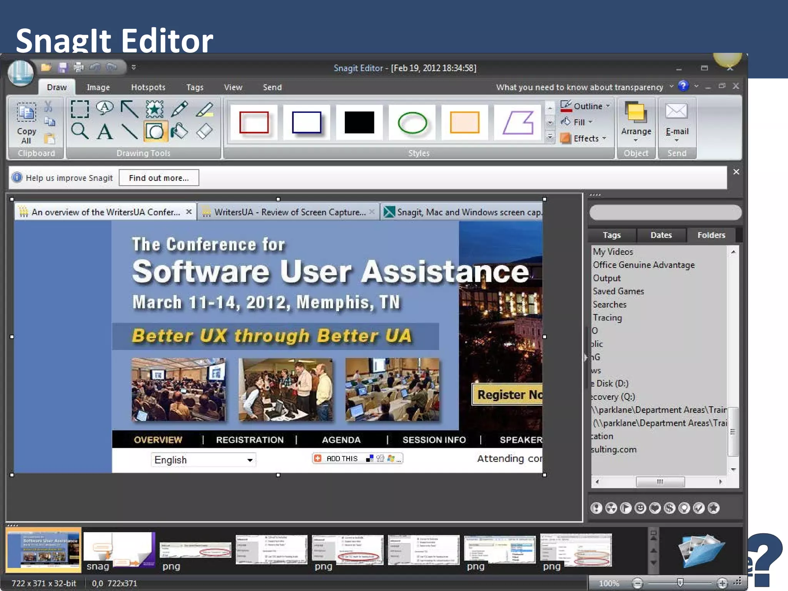Apply the checkmark flag
The height and width of the screenshot is (591, 788).
(699, 508)
